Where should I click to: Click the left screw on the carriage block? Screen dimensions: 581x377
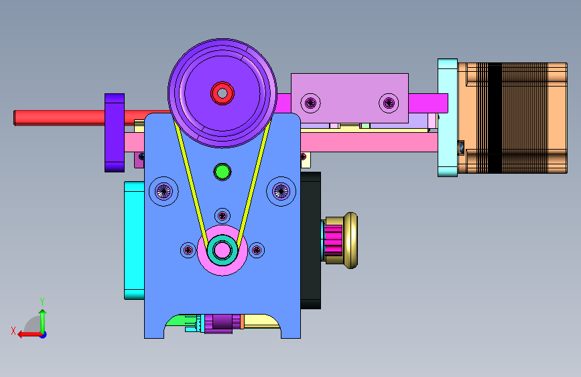pos(310,103)
